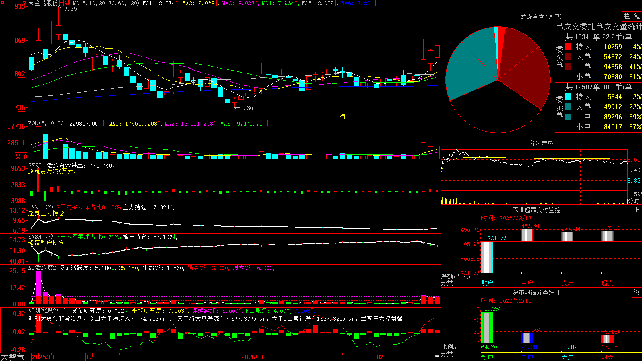Click the cyan 特大 sell order swatch
This screenshot has width=642, height=361.
(568, 97)
